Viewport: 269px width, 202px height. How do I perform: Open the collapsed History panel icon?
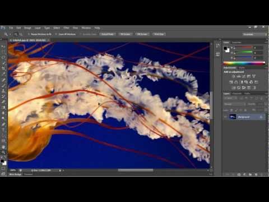(217, 46)
